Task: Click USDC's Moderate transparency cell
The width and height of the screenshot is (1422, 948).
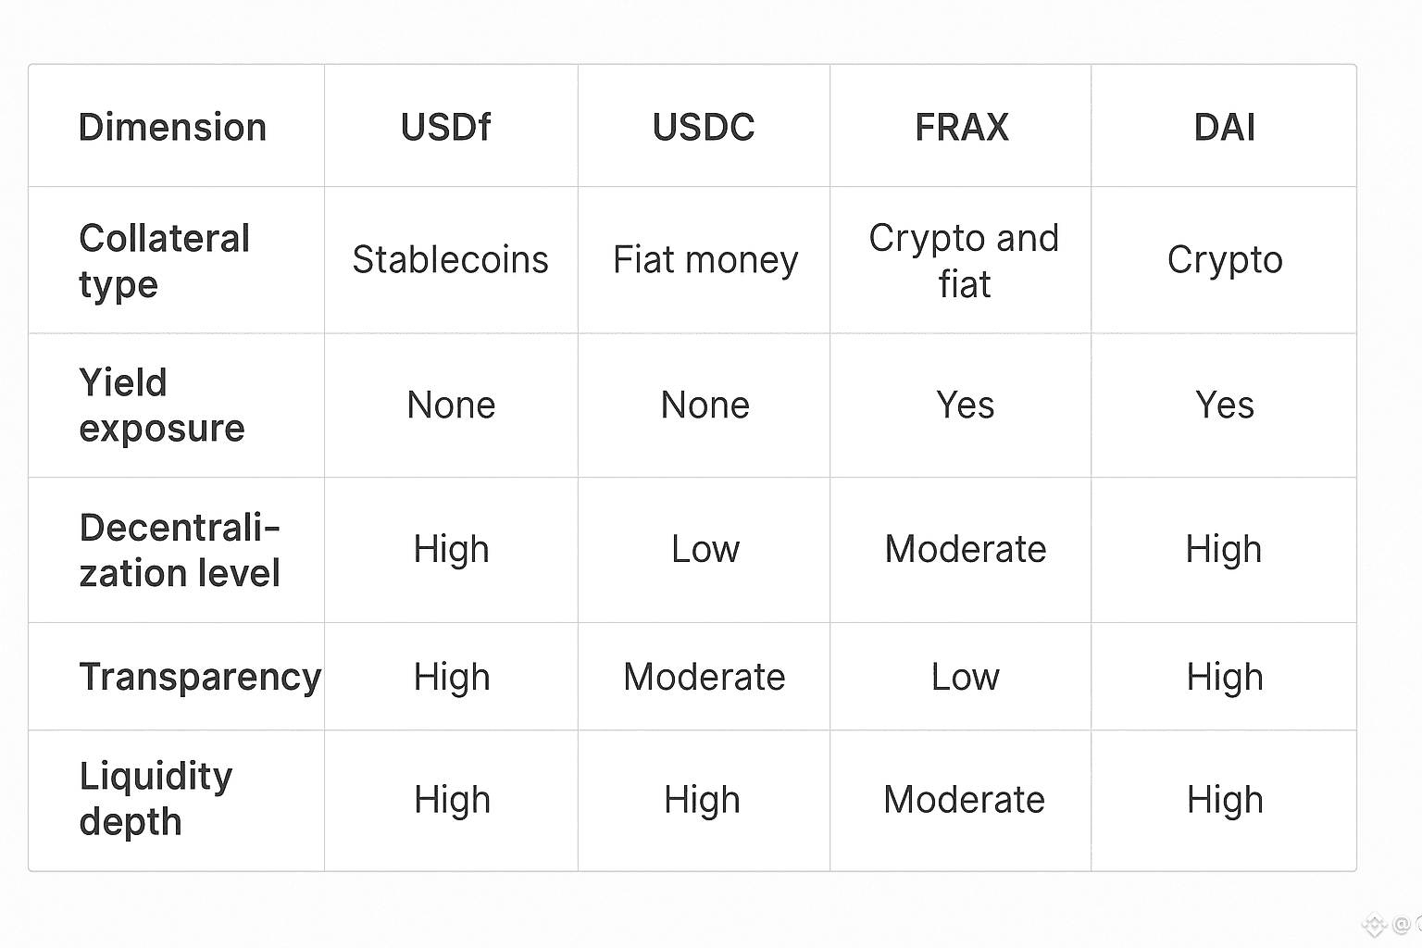Action: 704,677
